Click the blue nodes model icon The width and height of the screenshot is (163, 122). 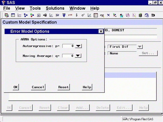[x=26, y=15]
